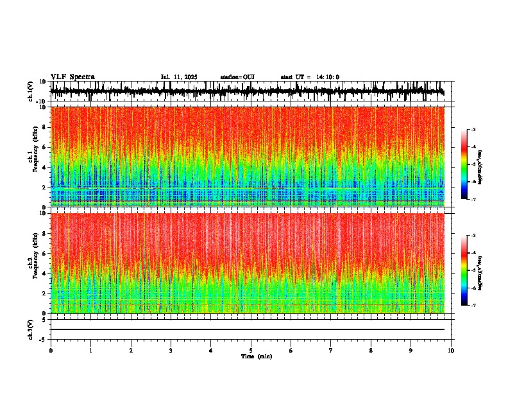The height and width of the screenshot is (393, 508).
Task: Click the "station=OUJ" header label
Action: 237,77
